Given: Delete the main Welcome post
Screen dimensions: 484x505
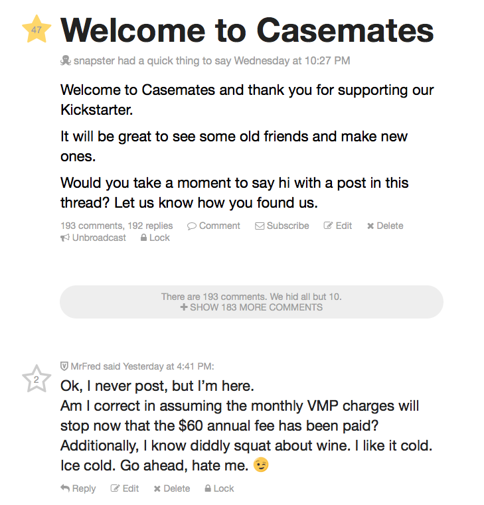Looking at the screenshot, I should pyautogui.click(x=384, y=226).
